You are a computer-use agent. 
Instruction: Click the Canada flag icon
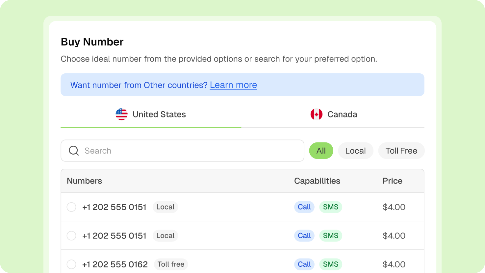point(316,114)
